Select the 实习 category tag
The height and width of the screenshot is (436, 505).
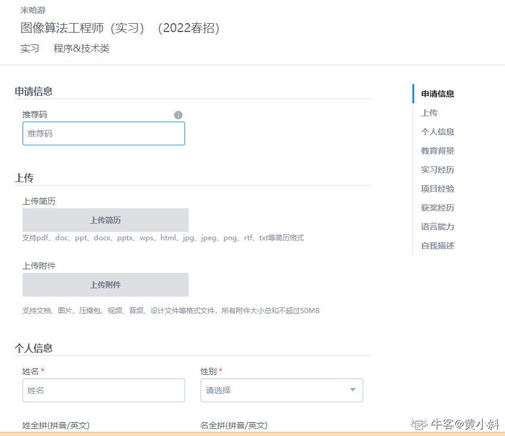[x=29, y=48]
